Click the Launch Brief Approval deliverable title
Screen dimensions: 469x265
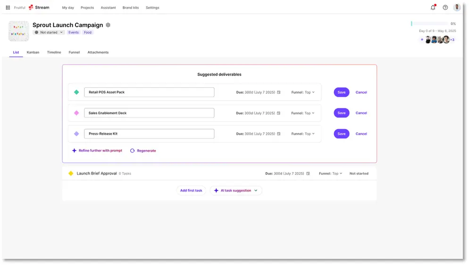coord(97,174)
